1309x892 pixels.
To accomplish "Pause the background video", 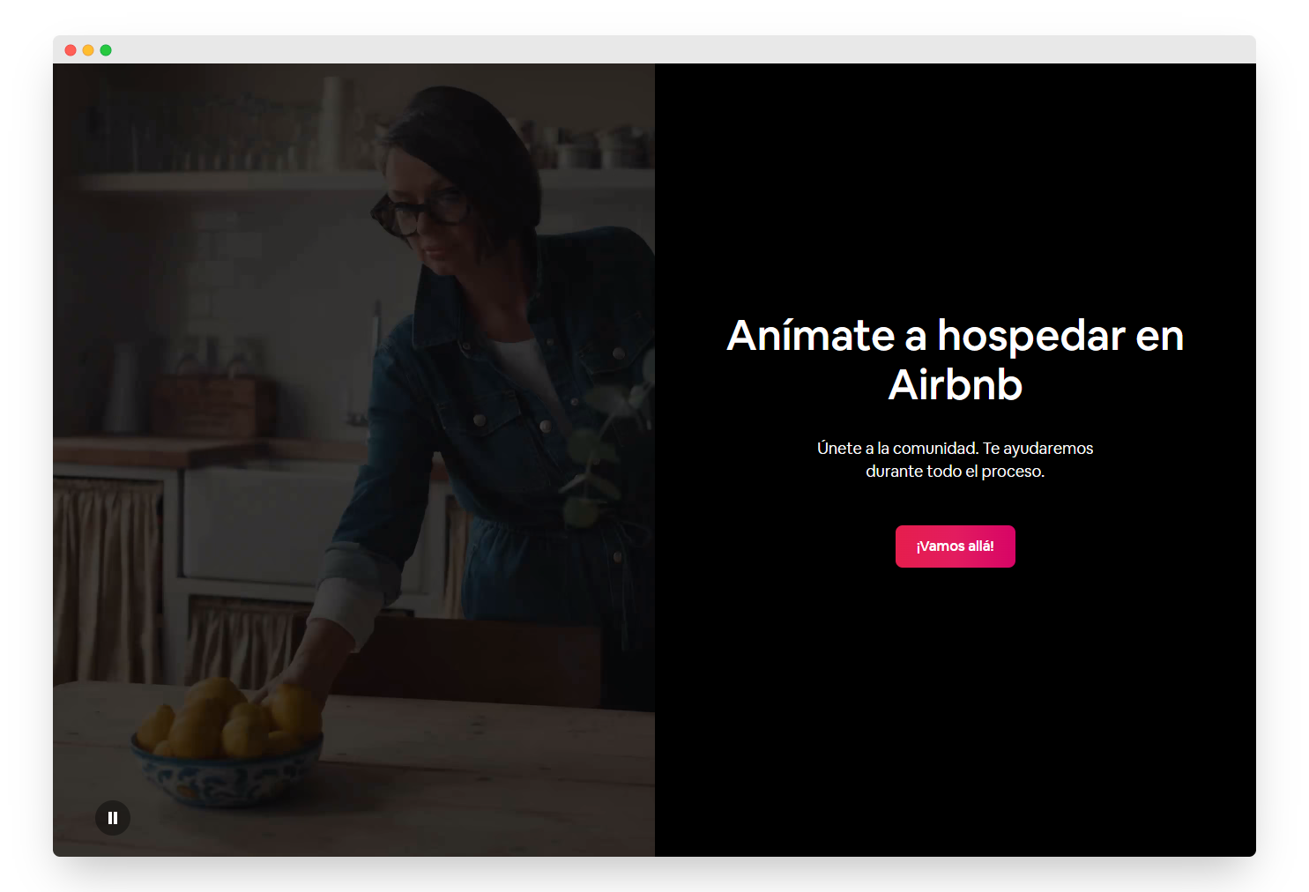I will [x=113, y=818].
